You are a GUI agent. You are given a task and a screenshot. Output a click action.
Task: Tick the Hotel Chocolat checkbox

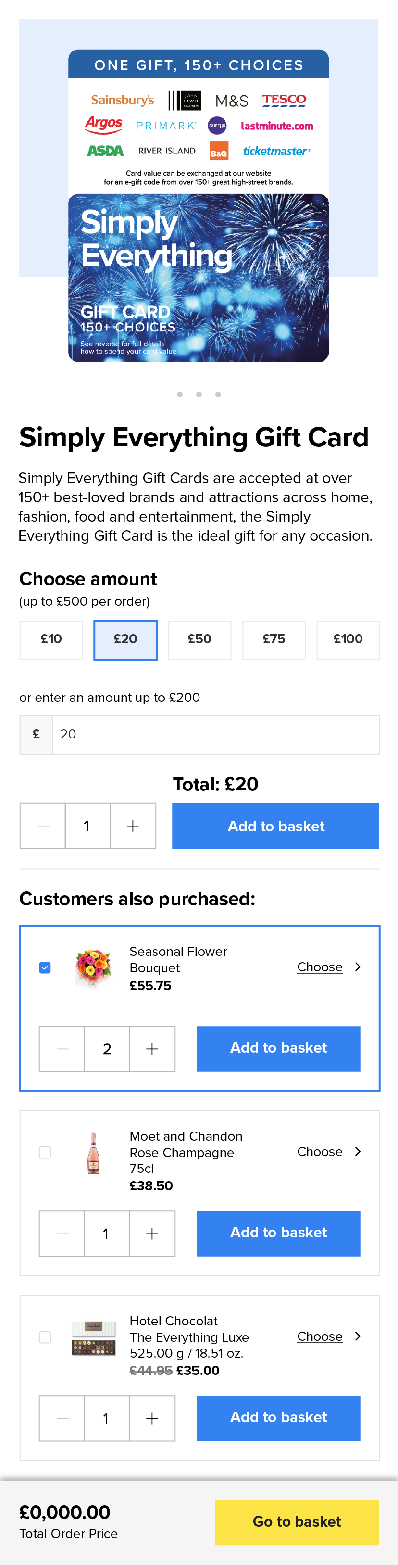coord(45,1337)
